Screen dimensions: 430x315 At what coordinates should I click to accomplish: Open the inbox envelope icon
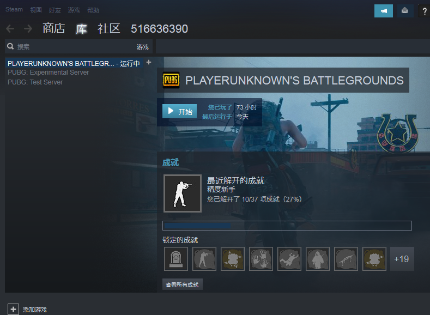tap(405, 11)
